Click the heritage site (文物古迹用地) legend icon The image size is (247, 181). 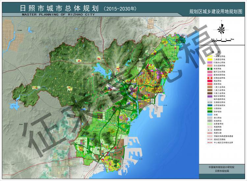[x=209, y=78]
